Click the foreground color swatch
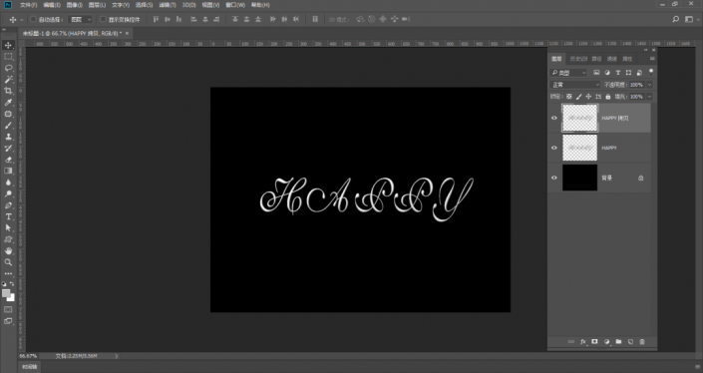 tap(6, 293)
